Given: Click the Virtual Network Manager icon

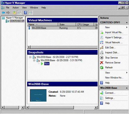Looking at the screenshot, I should [x=102, y=42].
